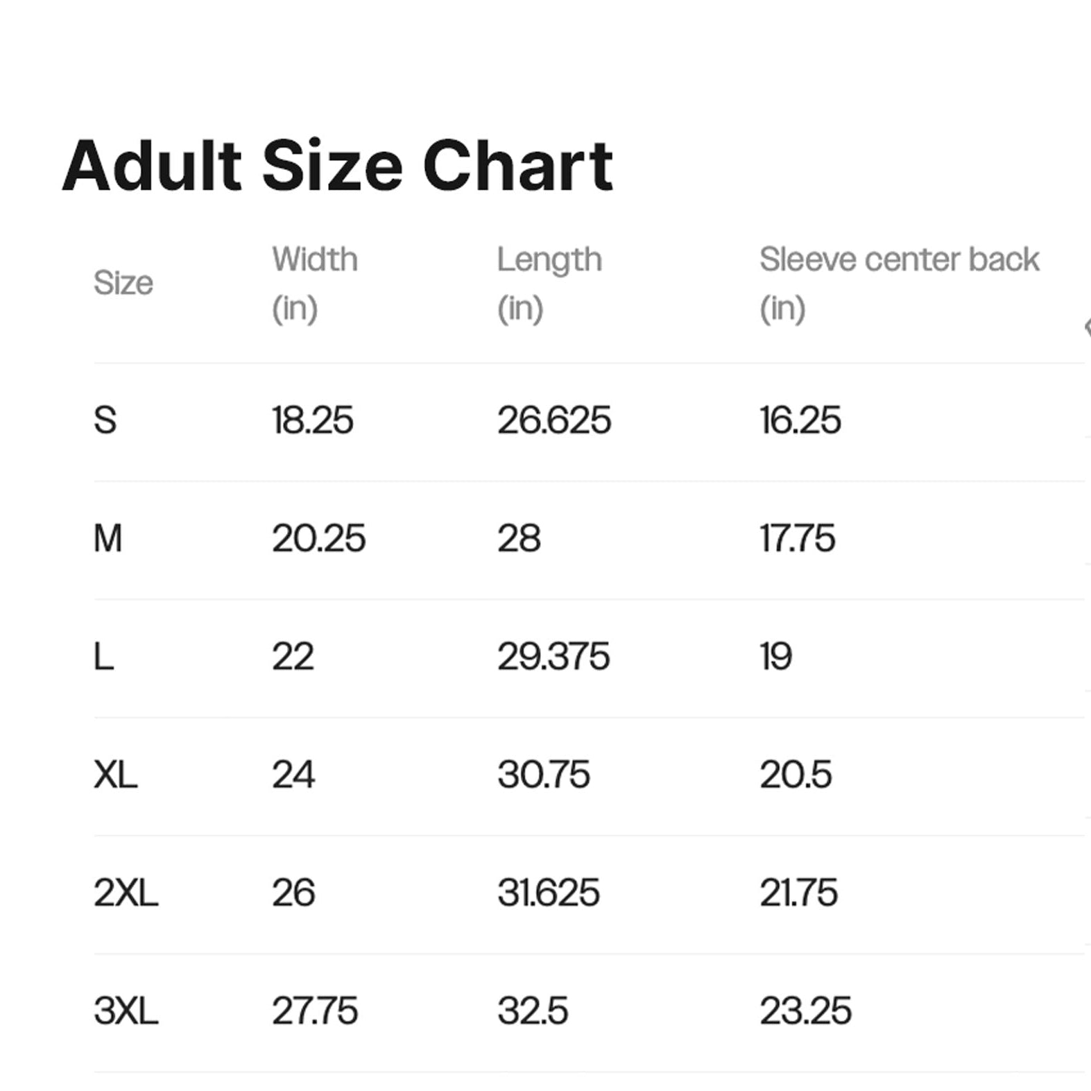This screenshot has height=1091, width=1091.
Task: Click the 27.75 width value
Action: point(315,1011)
